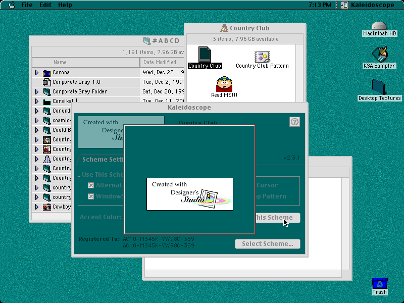Viewport: 404px width, 303px height.
Task: Click the 'Accent Color:' label
Action: (x=100, y=217)
